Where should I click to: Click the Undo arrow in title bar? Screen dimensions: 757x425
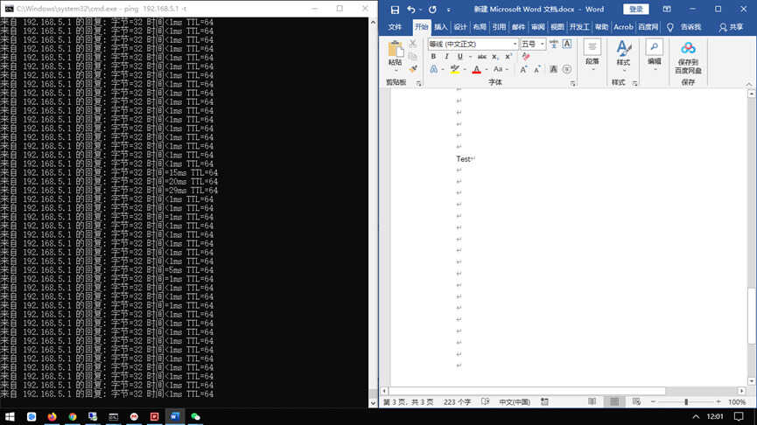(410, 9)
